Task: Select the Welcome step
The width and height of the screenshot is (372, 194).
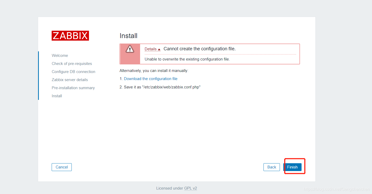Action: click(60, 56)
